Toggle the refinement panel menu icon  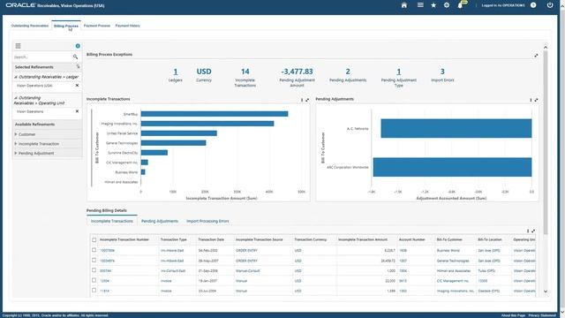tap(18, 46)
